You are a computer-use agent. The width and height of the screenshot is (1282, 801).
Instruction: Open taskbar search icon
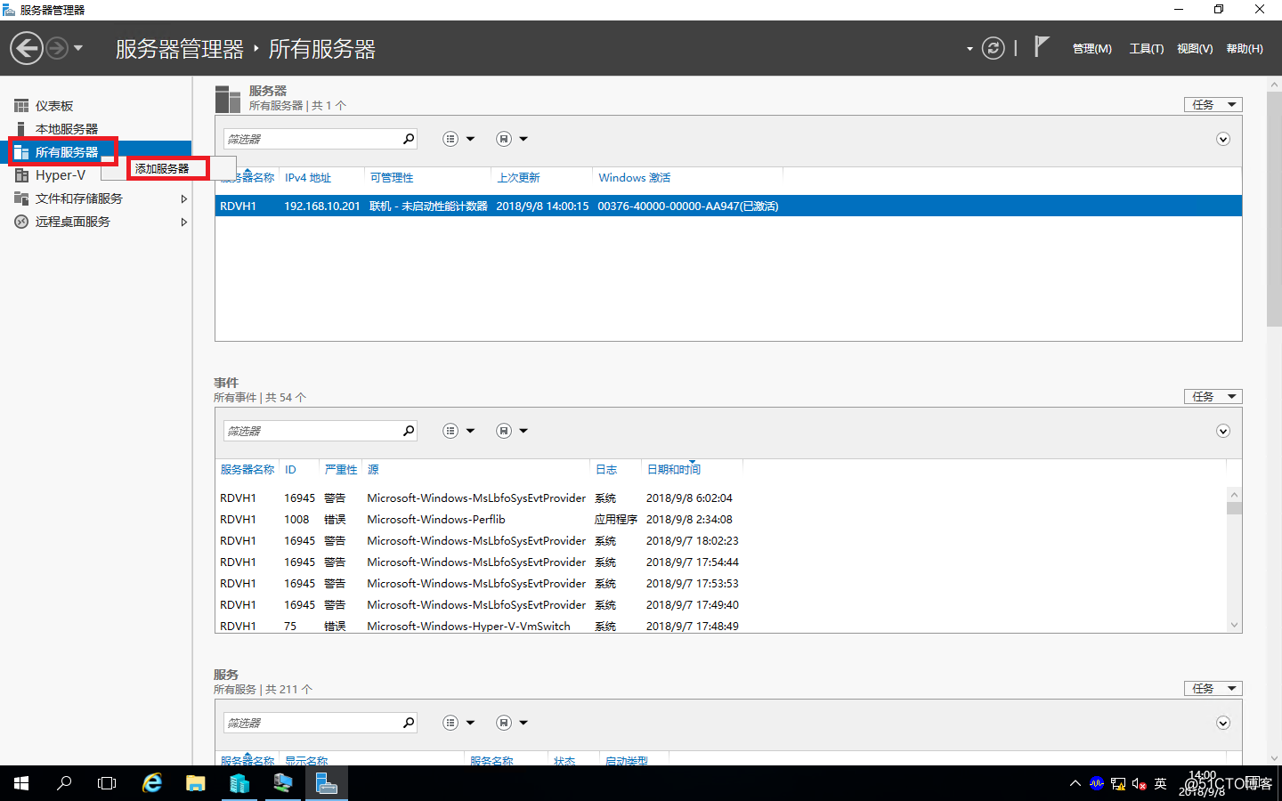[64, 783]
